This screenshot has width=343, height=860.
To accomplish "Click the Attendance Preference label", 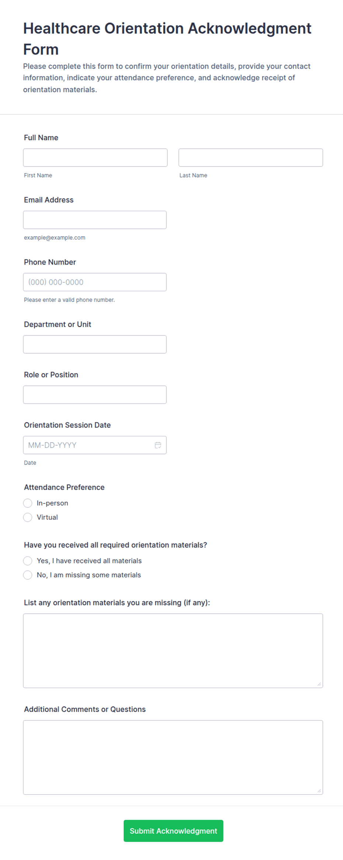I will pos(64,487).
